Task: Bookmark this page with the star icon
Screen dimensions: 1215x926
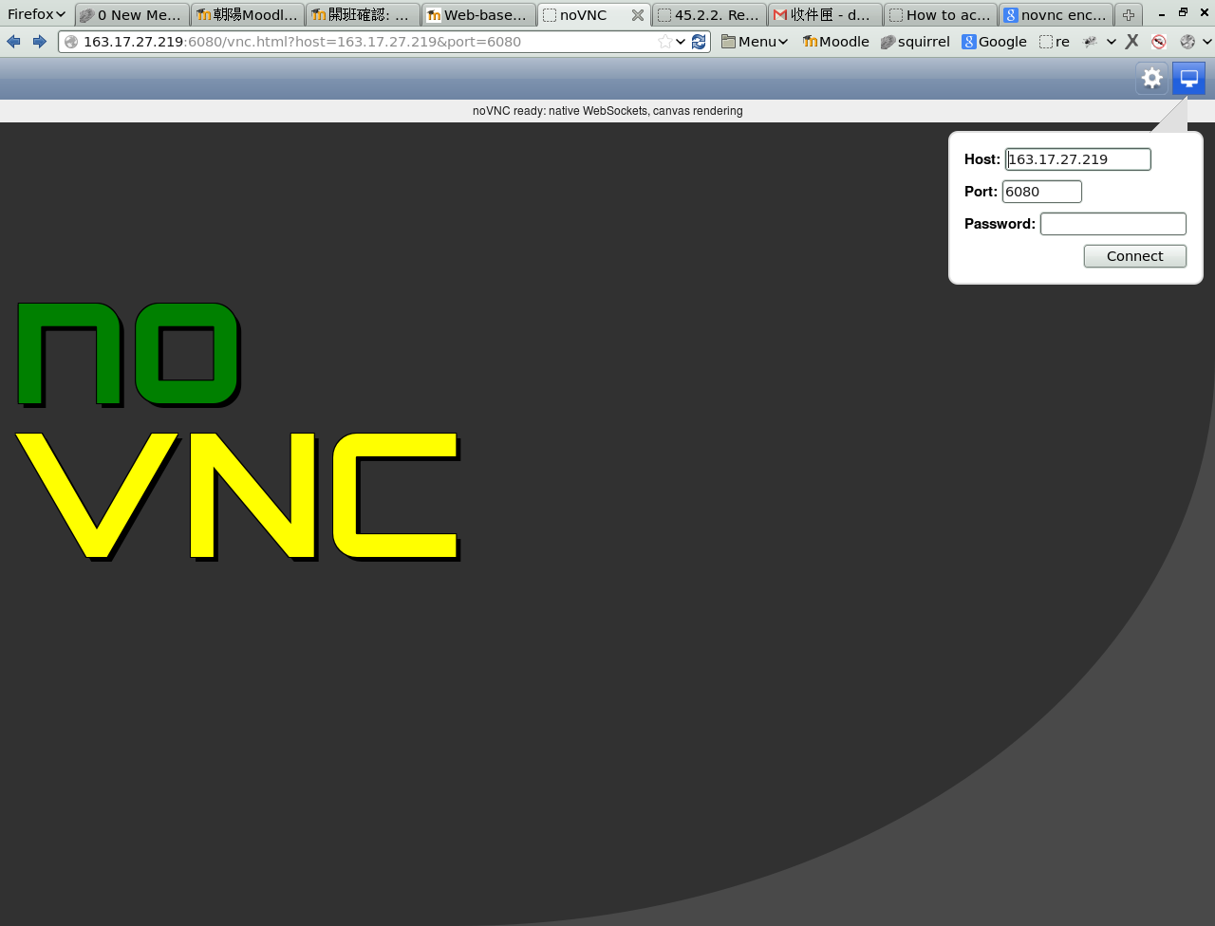Action: [664, 42]
